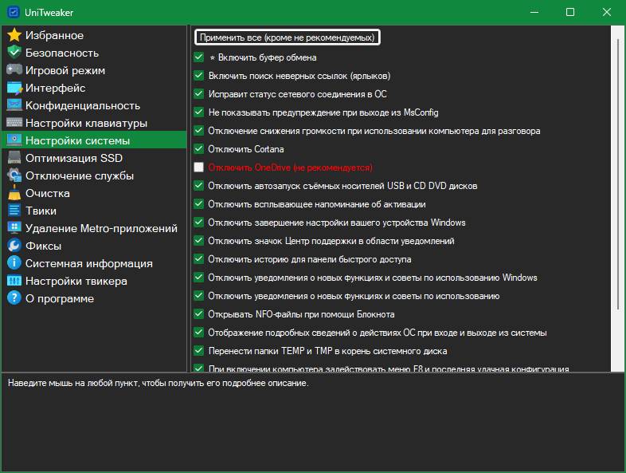Open the Удаление Metro-приложений category
The width and height of the screenshot is (626, 473).
point(100,228)
